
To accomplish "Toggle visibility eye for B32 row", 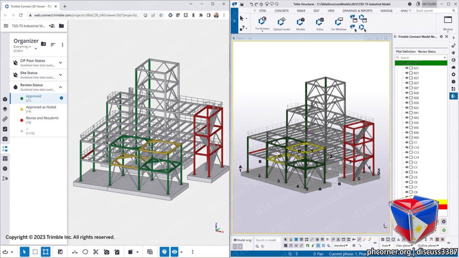I will (x=407, y=107).
